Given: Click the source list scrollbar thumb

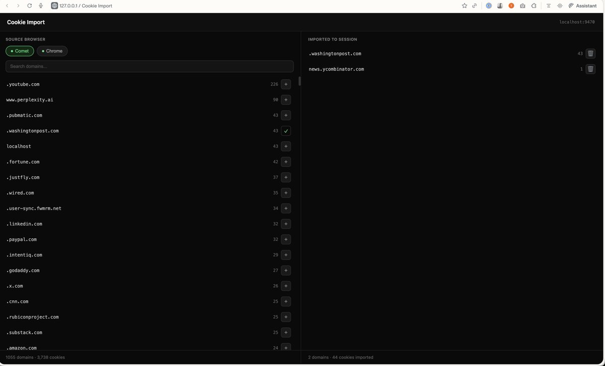Looking at the screenshot, I should click(299, 81).
